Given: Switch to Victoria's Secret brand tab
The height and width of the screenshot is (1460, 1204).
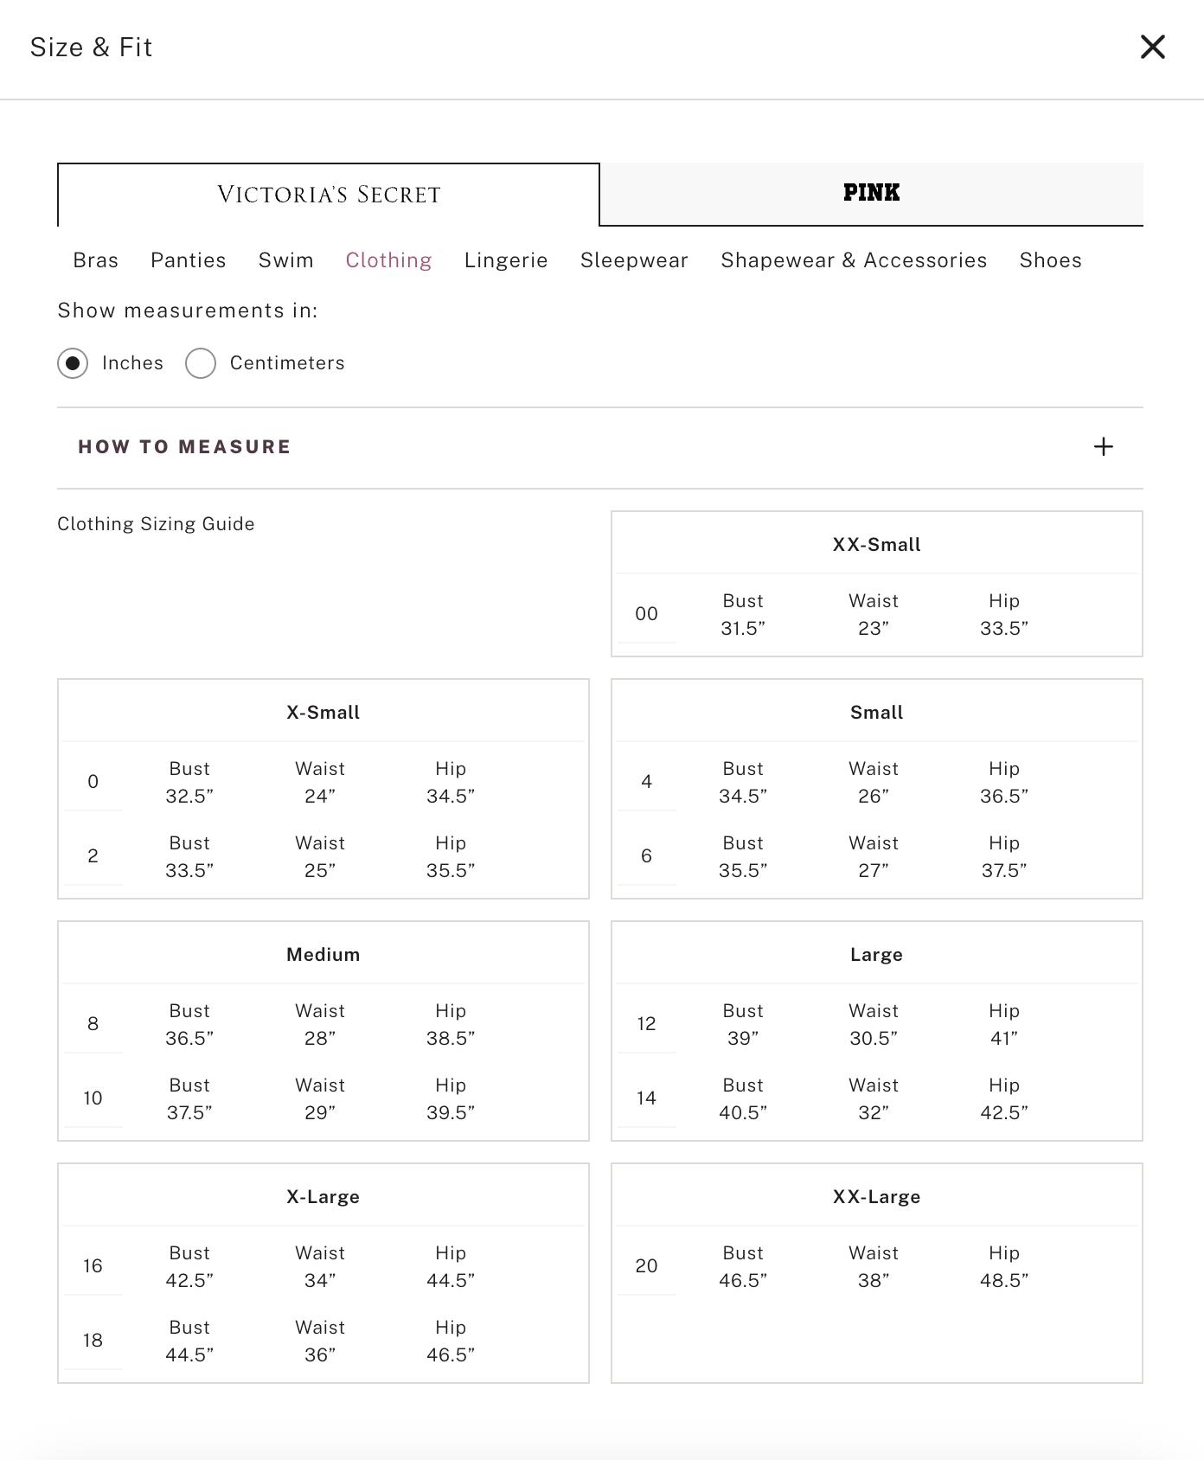Looking at the screenshot, I should point(329,195).
